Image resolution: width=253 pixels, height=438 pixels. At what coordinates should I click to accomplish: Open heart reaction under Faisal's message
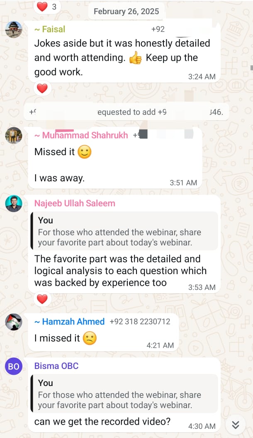(42, 89)
